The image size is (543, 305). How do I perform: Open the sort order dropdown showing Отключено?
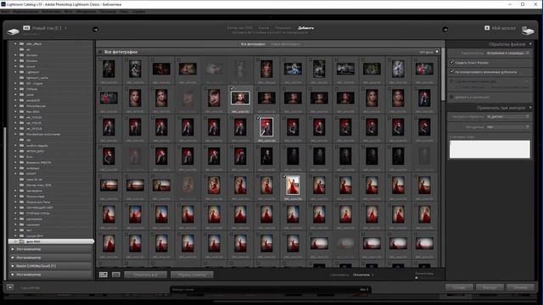(363, 274)
